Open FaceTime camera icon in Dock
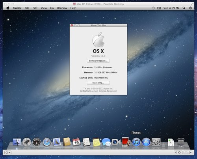Viewport: 197px width, 159px height. (116, 142)
